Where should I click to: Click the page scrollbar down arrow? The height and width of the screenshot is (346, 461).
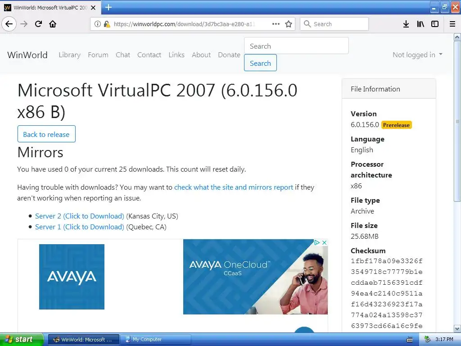point(457,328)
